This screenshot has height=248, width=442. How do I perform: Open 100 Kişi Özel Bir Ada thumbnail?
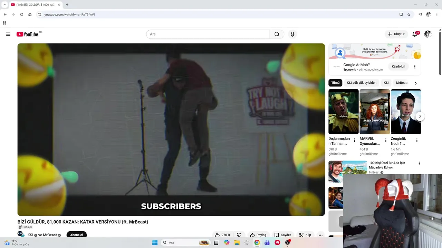click(x=348, y=171)
